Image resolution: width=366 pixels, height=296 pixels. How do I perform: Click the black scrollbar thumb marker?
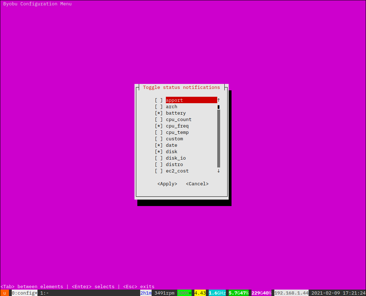click(x=218, y=107)
